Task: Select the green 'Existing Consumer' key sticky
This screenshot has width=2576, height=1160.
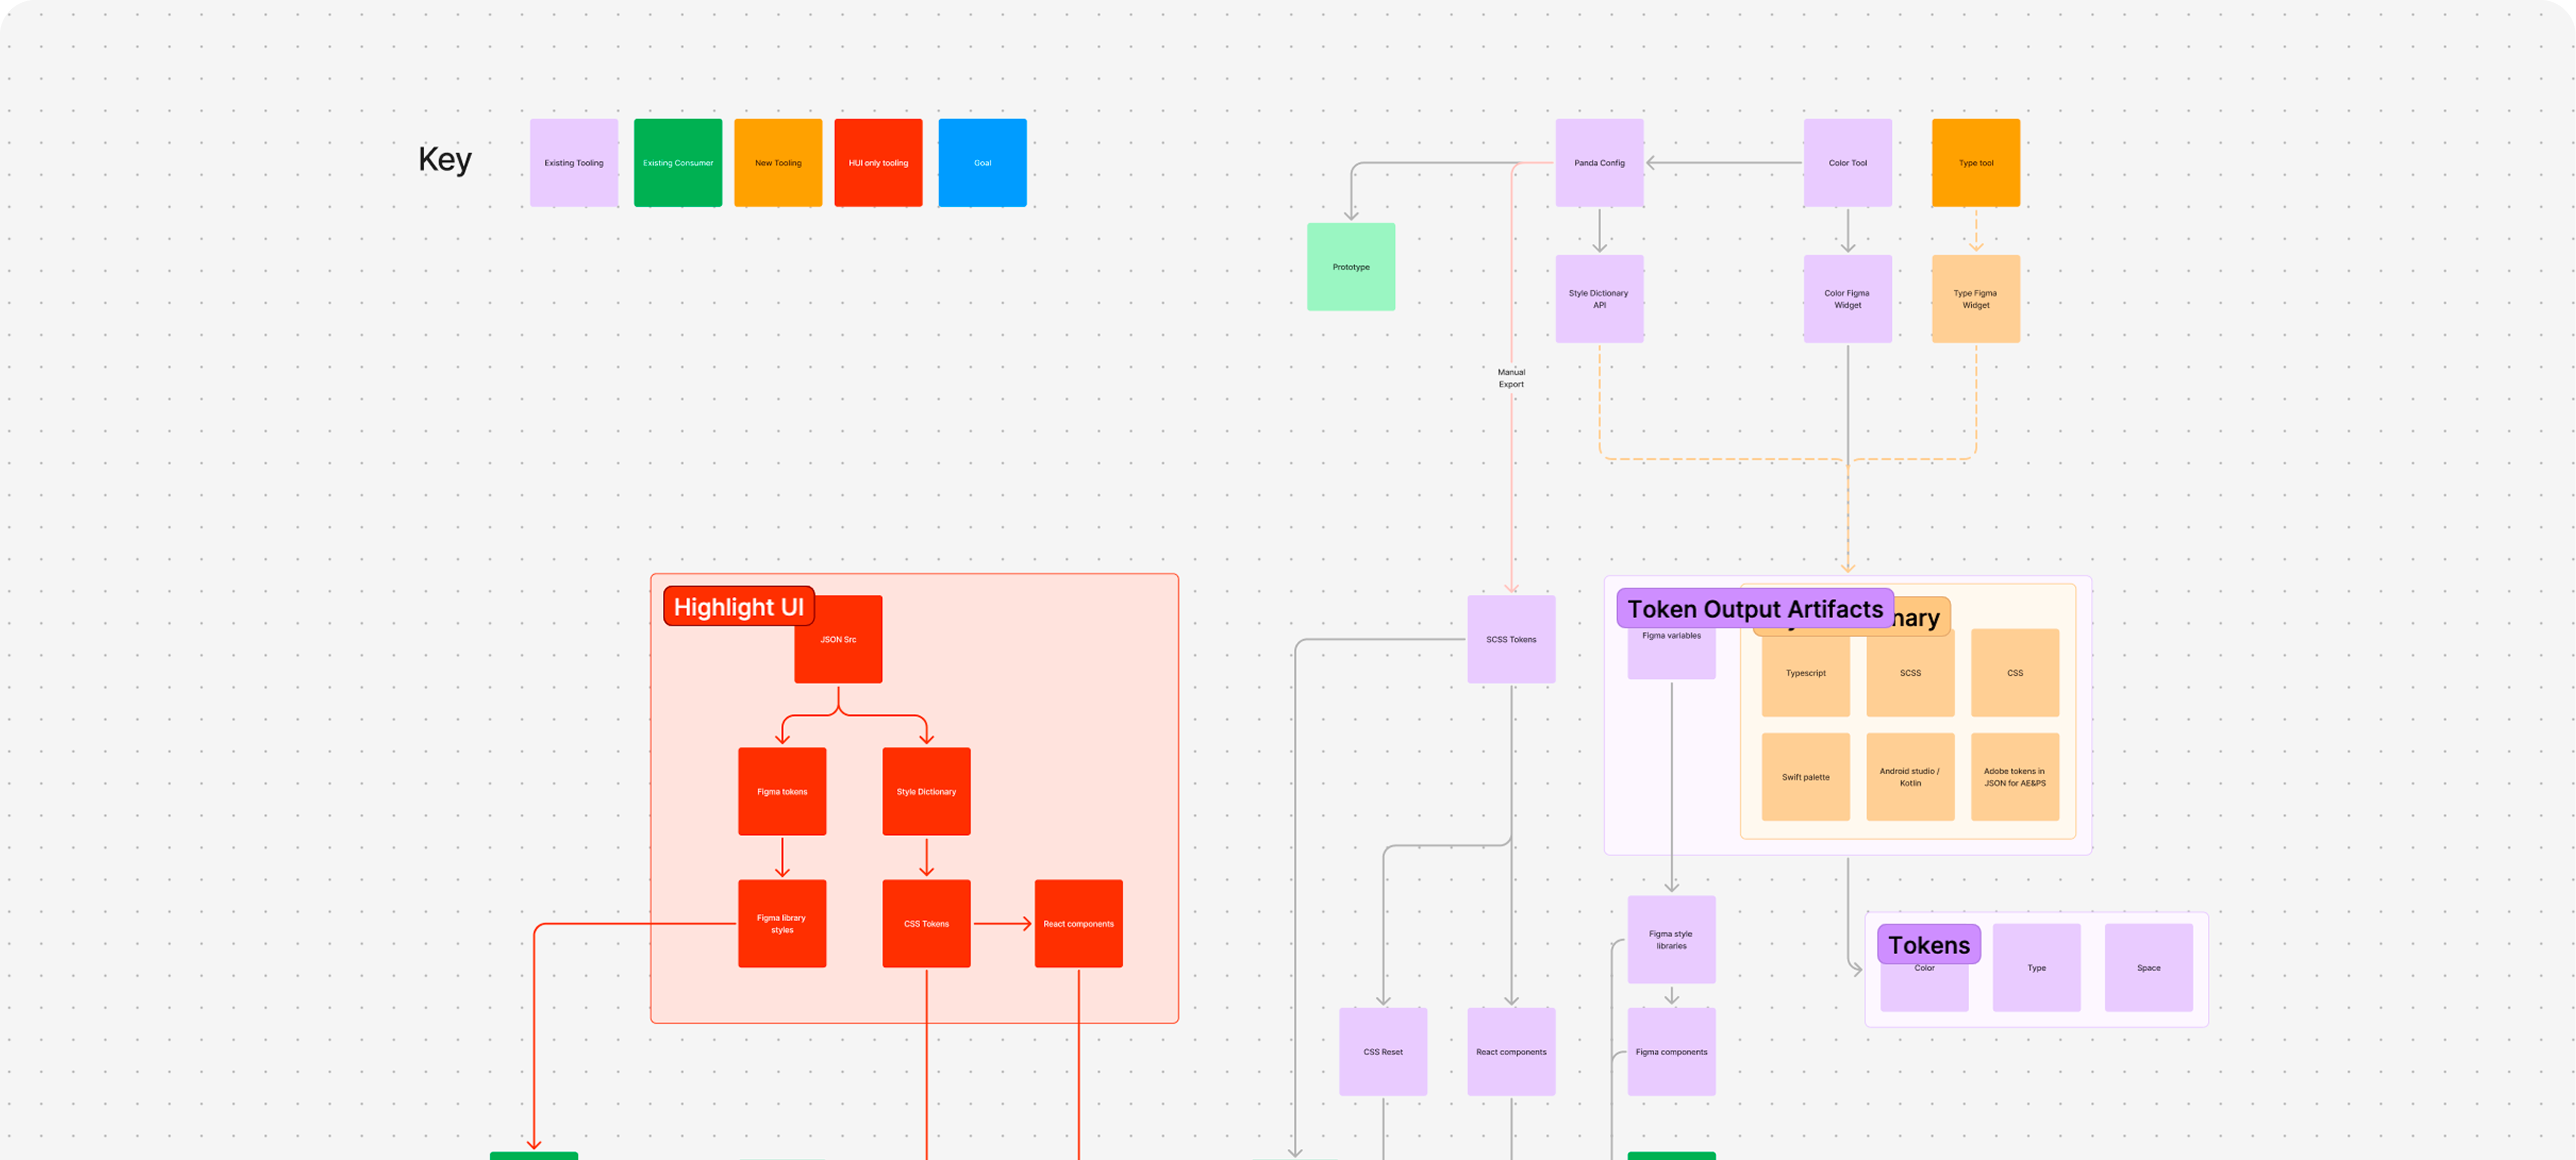Action: pos(678,163)
